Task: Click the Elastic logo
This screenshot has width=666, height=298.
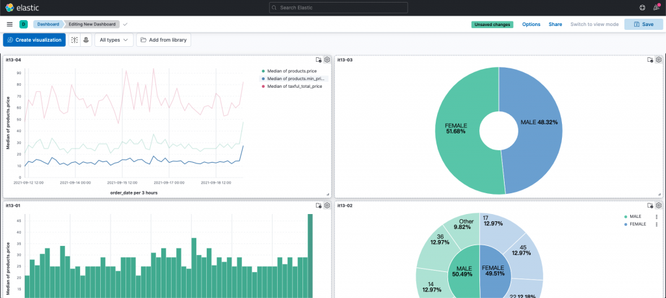Action: pos(21,8)
